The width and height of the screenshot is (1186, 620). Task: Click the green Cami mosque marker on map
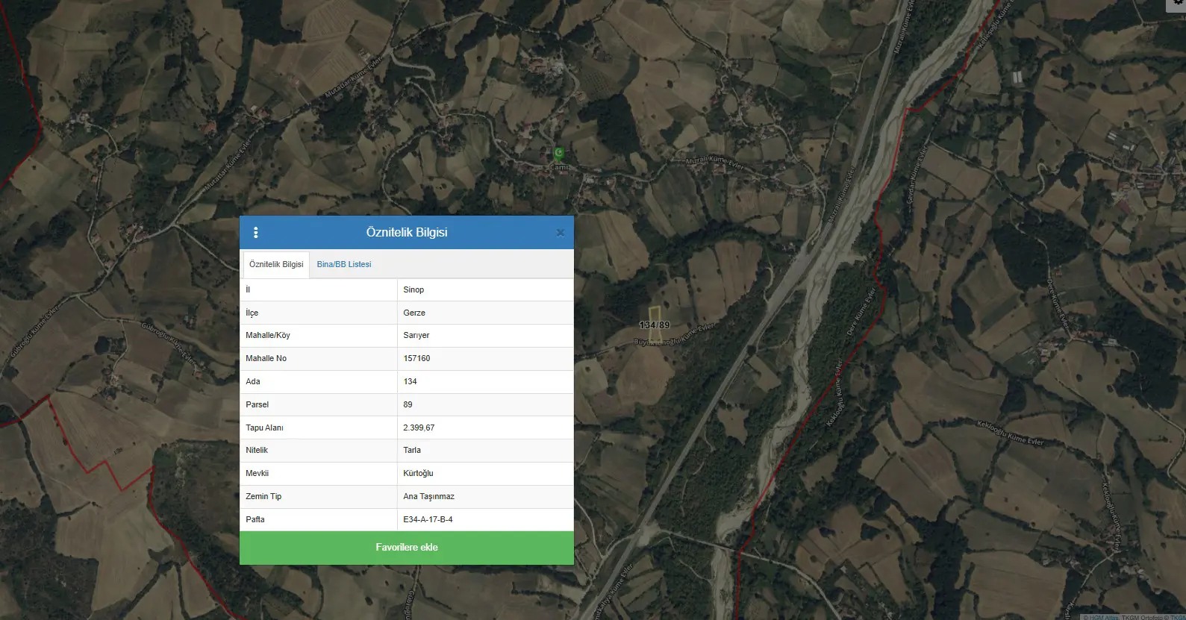click(x=559, y=154)
